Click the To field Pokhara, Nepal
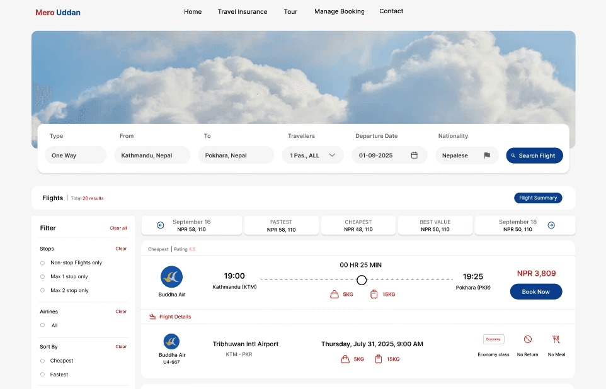This screenshot has width=606, height=389. click(236, 155)
